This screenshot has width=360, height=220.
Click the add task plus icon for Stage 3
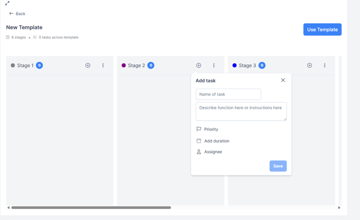(x=309, y=65)
